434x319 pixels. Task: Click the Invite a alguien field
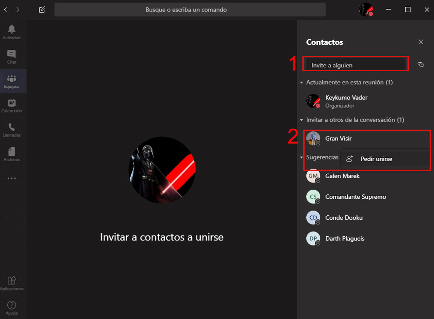pos(355,64)
